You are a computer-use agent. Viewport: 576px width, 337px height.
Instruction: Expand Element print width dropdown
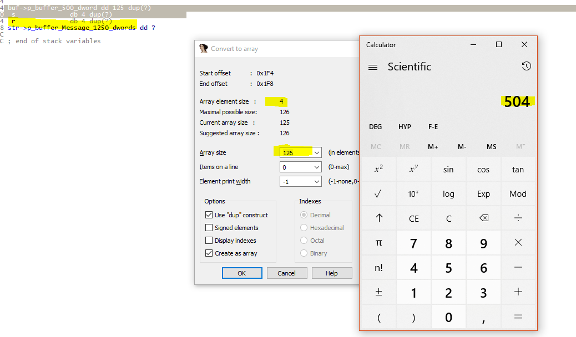[x=317, y=181]
